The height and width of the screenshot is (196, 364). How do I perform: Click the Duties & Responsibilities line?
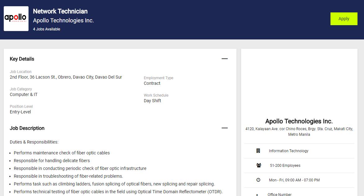point(34,142)
